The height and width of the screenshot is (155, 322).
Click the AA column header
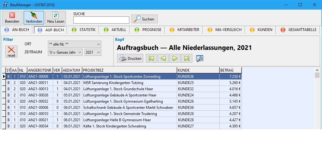14,70
